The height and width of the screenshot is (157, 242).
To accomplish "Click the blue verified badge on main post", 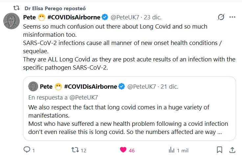I will click(105, 17).
